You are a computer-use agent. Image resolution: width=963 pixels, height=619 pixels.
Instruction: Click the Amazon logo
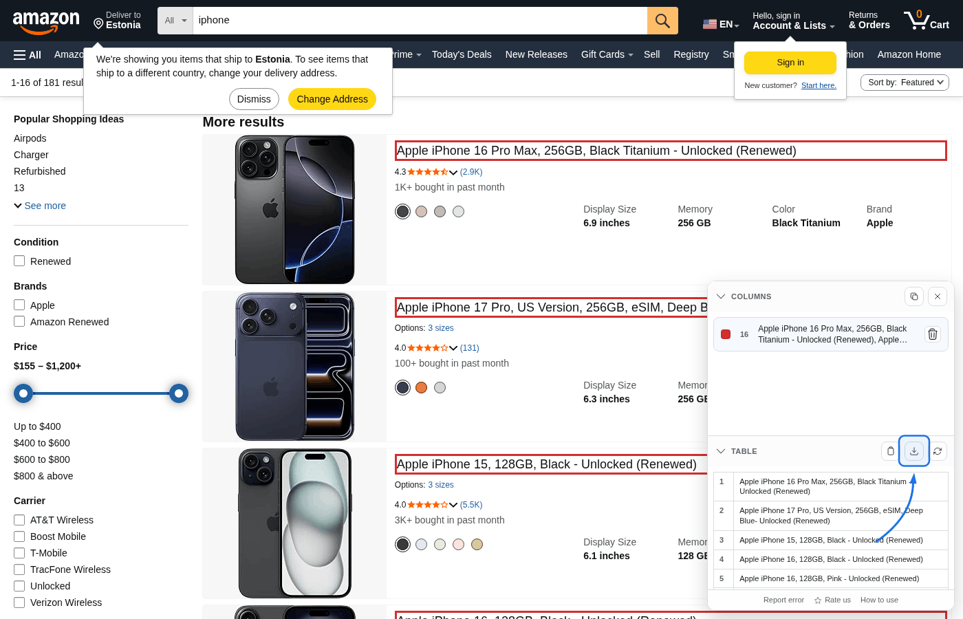click(x=46, y=22)
